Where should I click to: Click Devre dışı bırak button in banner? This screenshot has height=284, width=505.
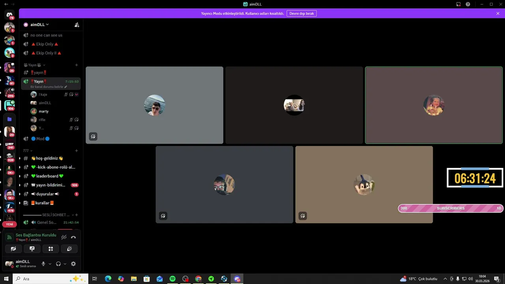[x=301, y=13]
